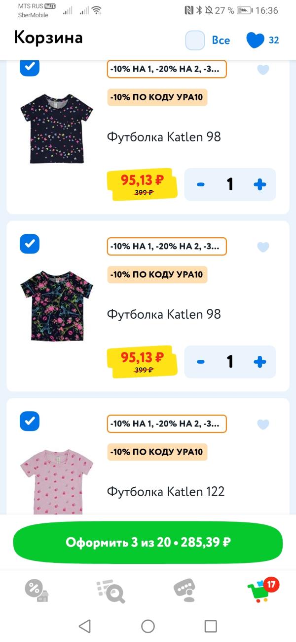This screenshot has height=642, width=296.
Task: Increase quantity of Eiffel-print T-shirt
Action: pyautogui.click(x=259, y=362)
